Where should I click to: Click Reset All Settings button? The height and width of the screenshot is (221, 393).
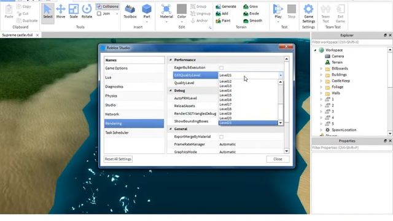click(118, 159)
